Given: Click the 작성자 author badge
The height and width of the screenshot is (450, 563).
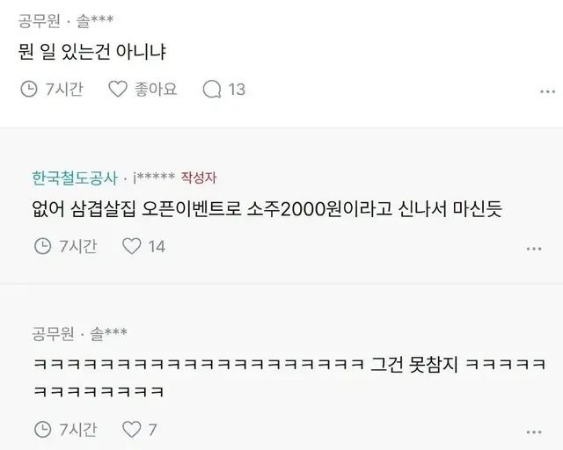Looking at the screenshot, I should (x=199, y=178).
